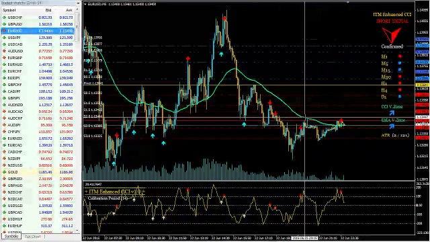Viewport: 430px width, 242px height.
Task: Select the H4 red signal square
Action: pyautogui.click(x=400, y=89)
